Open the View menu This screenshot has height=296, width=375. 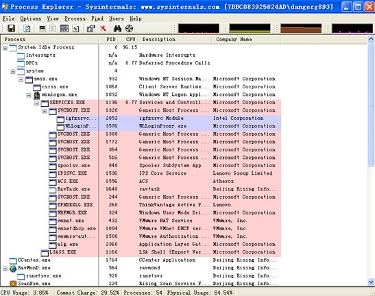(53, 18)
